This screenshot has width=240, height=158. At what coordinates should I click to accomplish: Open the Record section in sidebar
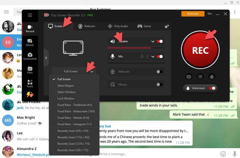point(30,29)
